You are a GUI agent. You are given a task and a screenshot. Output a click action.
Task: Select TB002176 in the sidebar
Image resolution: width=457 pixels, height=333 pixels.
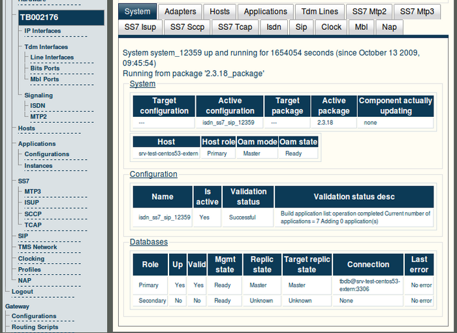pos(39,17)
